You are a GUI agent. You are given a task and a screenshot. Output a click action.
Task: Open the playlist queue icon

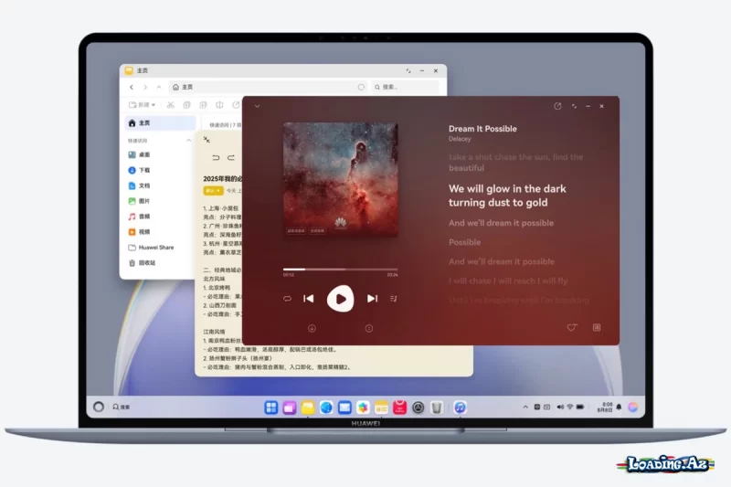[394, 299]
